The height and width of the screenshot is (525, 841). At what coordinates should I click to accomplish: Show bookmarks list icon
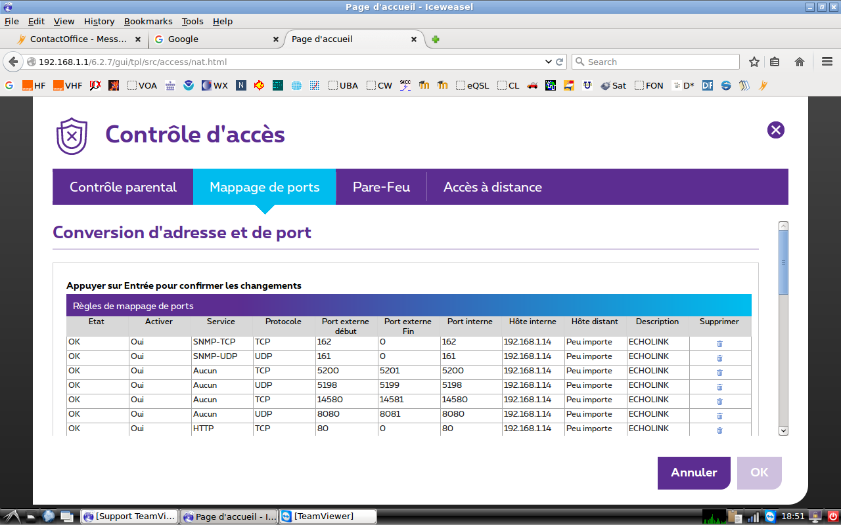tap(775, 62)
